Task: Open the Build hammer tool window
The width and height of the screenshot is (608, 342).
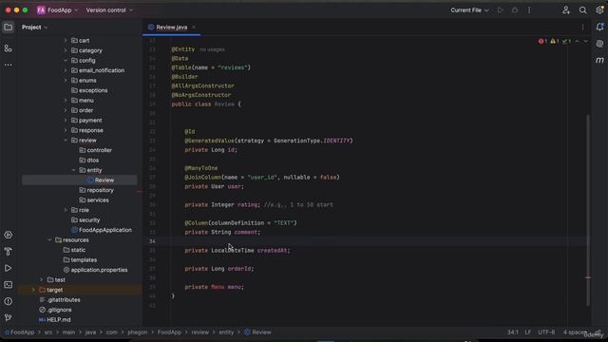Action: coord(9,252)
